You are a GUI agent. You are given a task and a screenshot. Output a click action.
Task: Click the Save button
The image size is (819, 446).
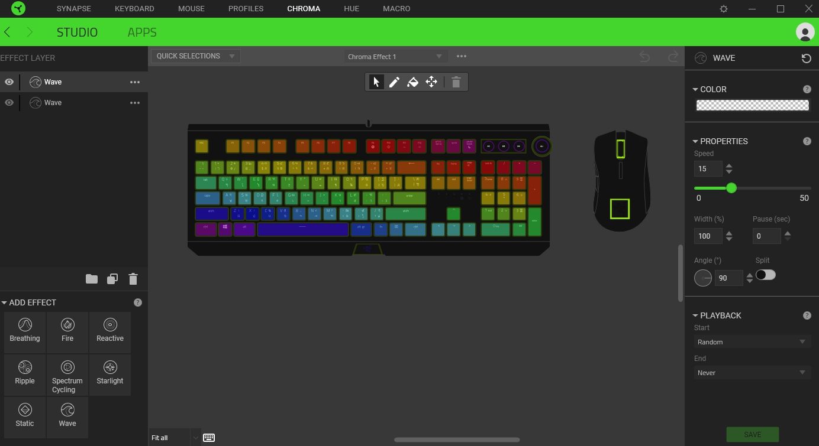[752, 434]
